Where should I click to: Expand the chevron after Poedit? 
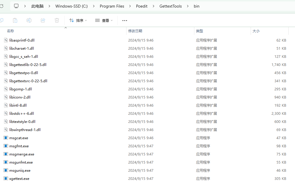[x=153, y=6]
